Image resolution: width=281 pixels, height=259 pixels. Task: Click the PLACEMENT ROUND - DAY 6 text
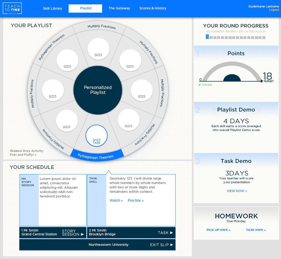236,31
